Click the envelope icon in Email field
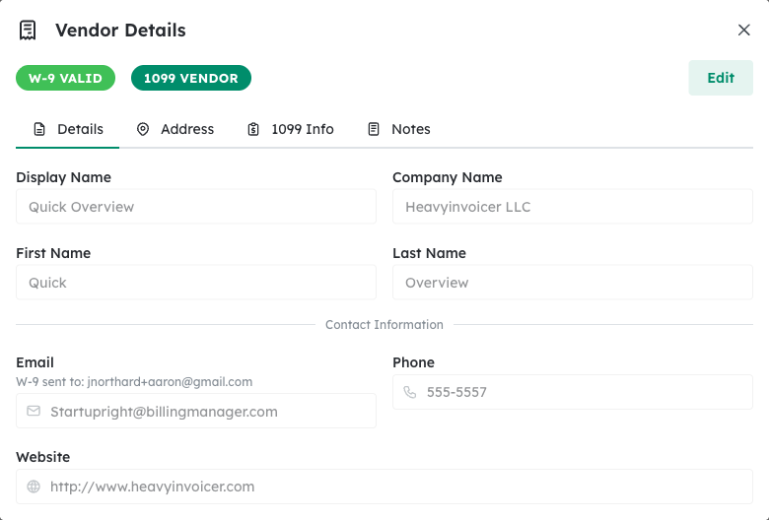Screen dimensions: 769x520 point(34,412)
